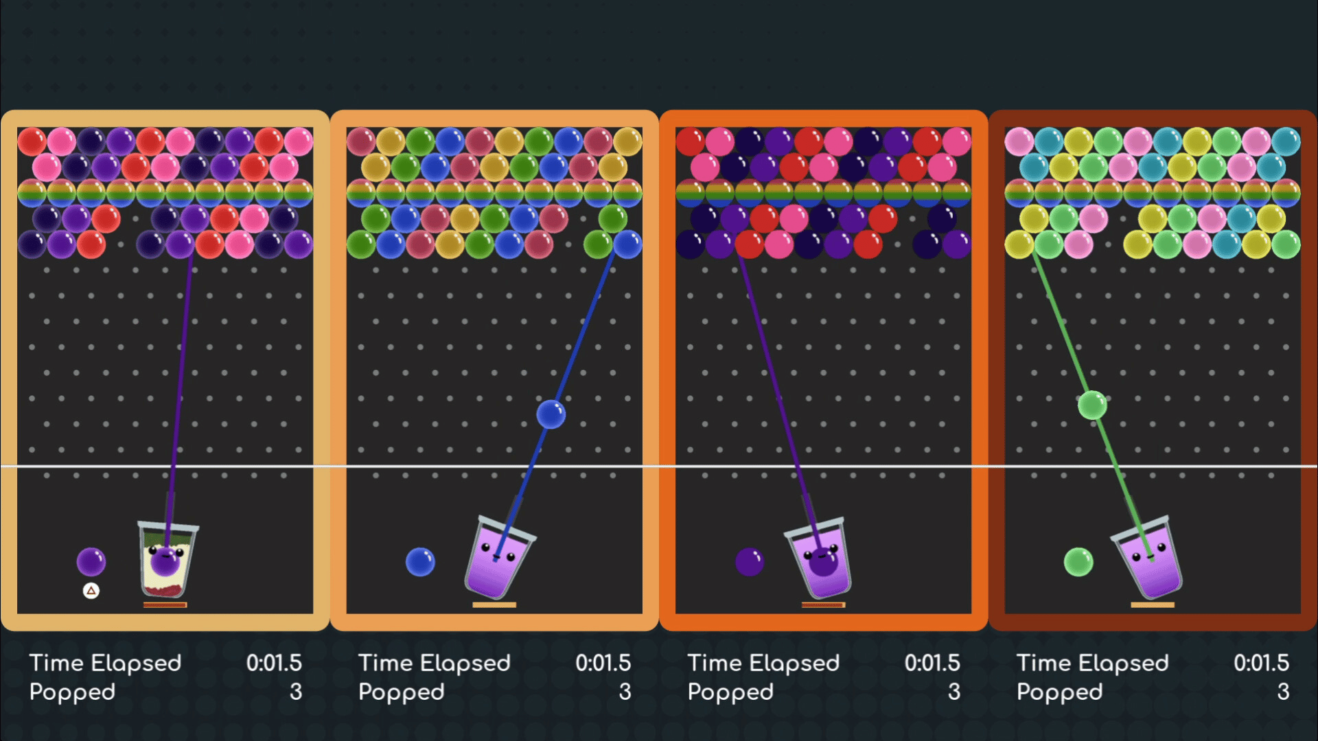Click the layered dessert cup launcher
This screenshot has height=741, width=1318.
[x=167, y=559]
